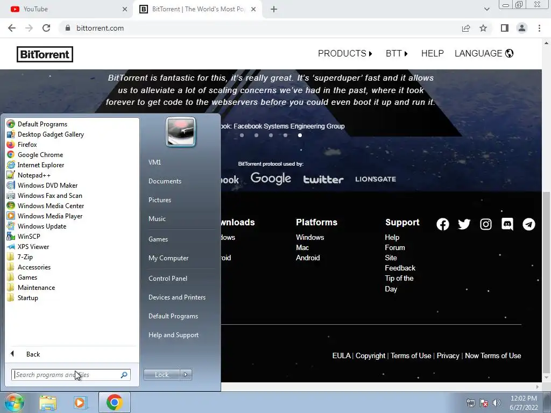Open Windows DVD Maker
The height and width of the screenshot is (413, 551).
(x=42, y=185)
